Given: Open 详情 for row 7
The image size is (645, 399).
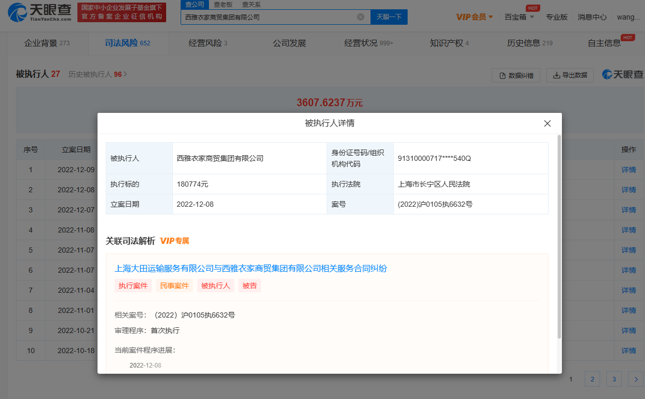Looking at the screenshot, I should click(x=628, y=290).
